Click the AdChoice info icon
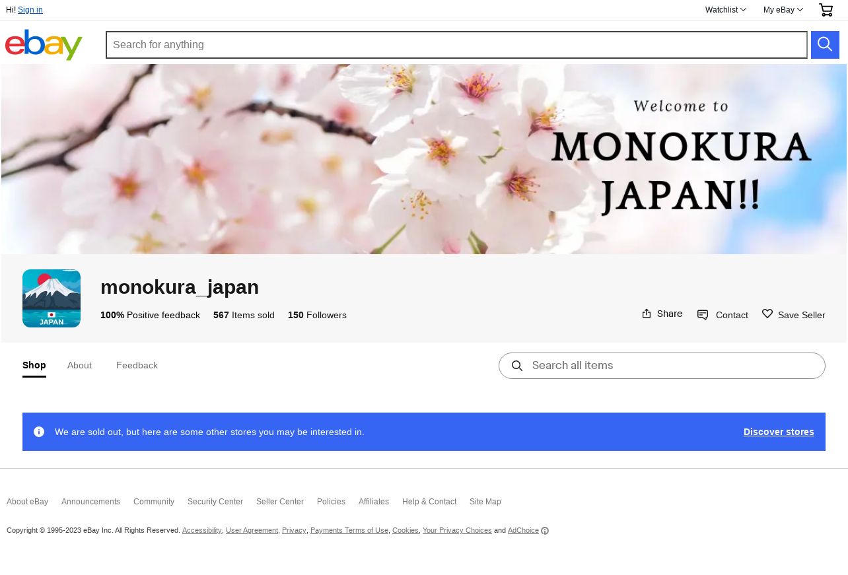The width and height of the screenshot is (848, 575). (545, 531)
